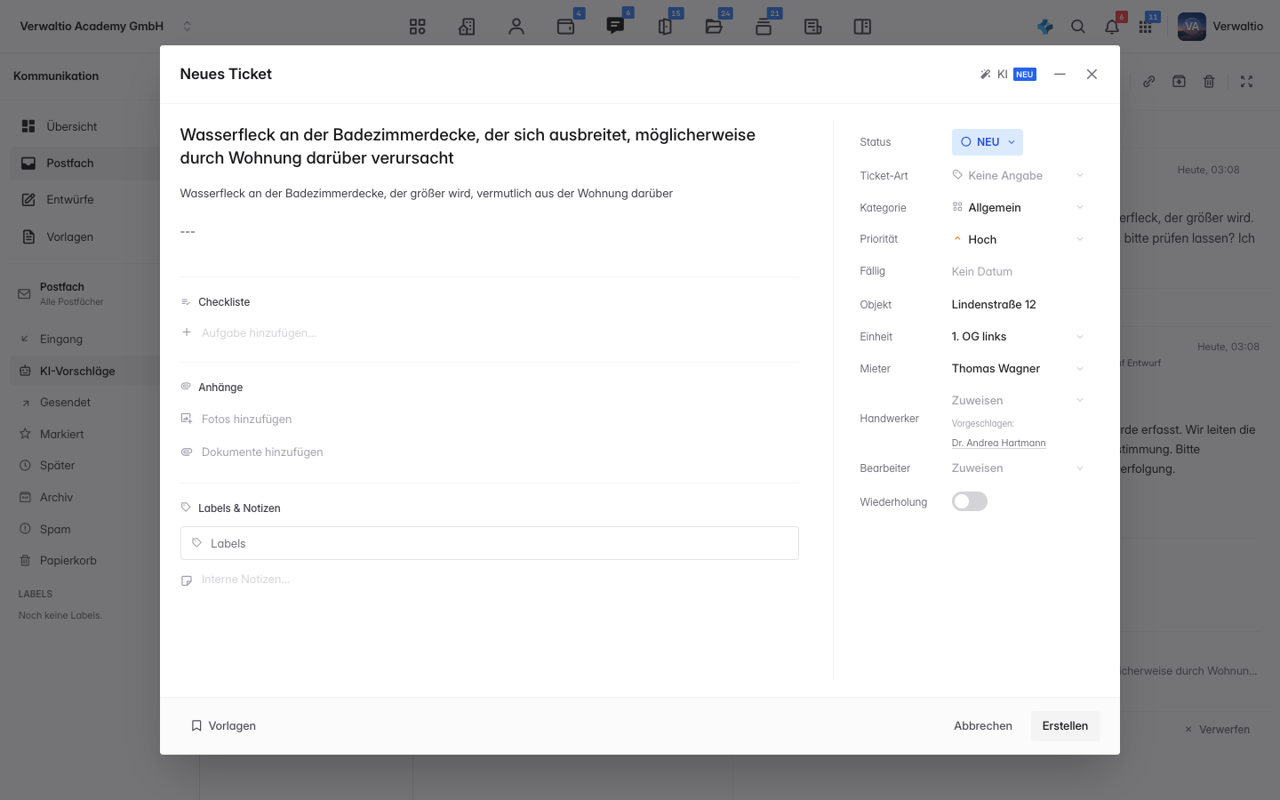This screenshot has height=800, width=1280.
Task: Open the Einheit 1. OG links dropdown
Action: 1019,336
